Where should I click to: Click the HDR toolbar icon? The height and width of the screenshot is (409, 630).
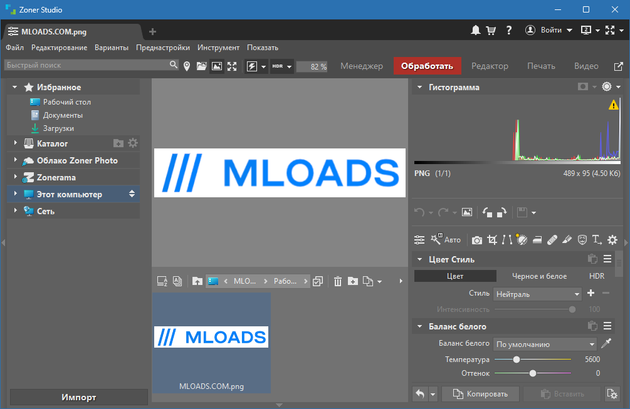pos(278,66)
